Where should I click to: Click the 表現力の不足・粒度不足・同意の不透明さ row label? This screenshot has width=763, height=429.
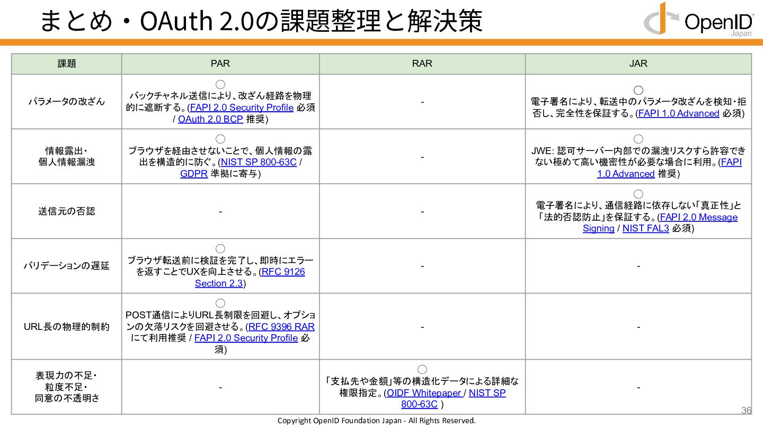click(67, 387)
